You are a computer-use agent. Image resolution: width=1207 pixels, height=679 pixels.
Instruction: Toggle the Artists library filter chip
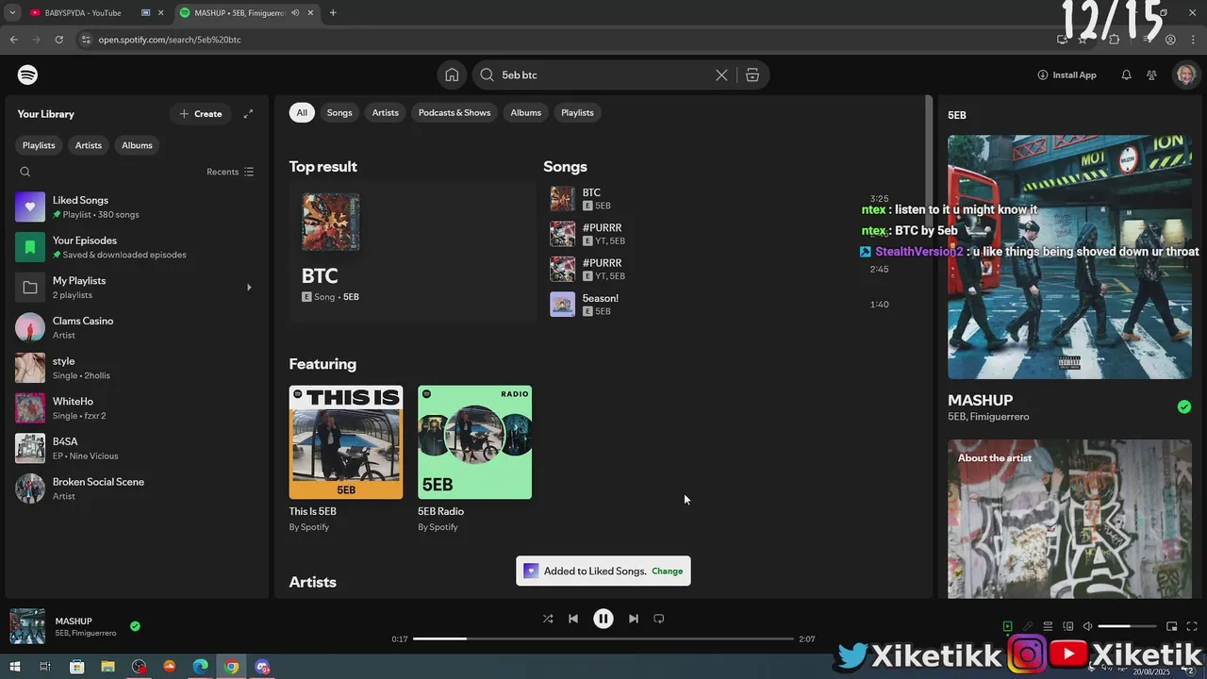tap(89, 145)
